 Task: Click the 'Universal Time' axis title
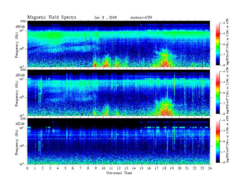coord(119,173)
